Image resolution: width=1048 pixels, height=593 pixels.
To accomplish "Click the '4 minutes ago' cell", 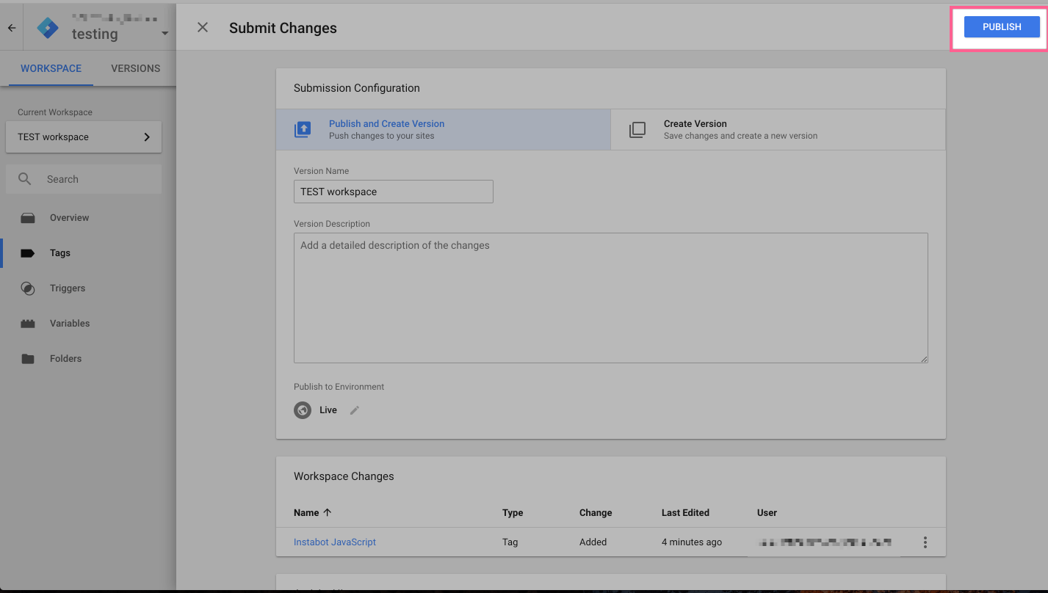I will (692, 542).
